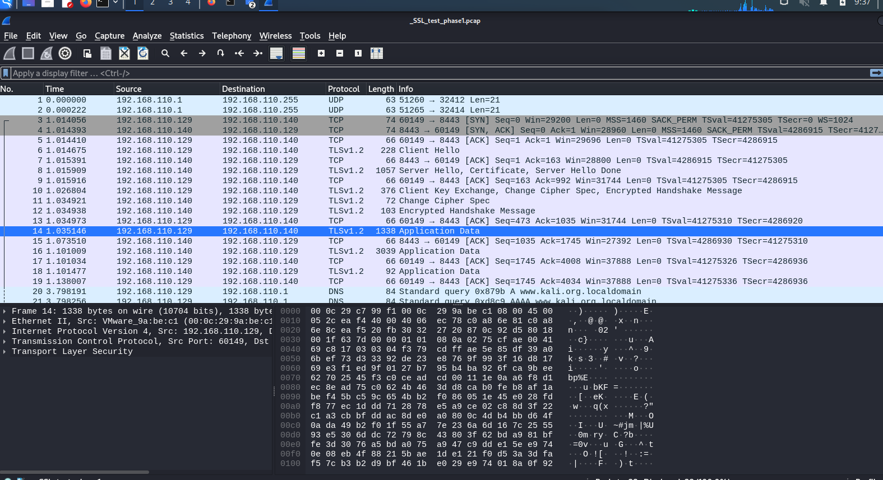The height and width of the screenshot is (480, 883).
Task: Open capture options gear icon
Action: pyautogui.click(x=65, y=53)
